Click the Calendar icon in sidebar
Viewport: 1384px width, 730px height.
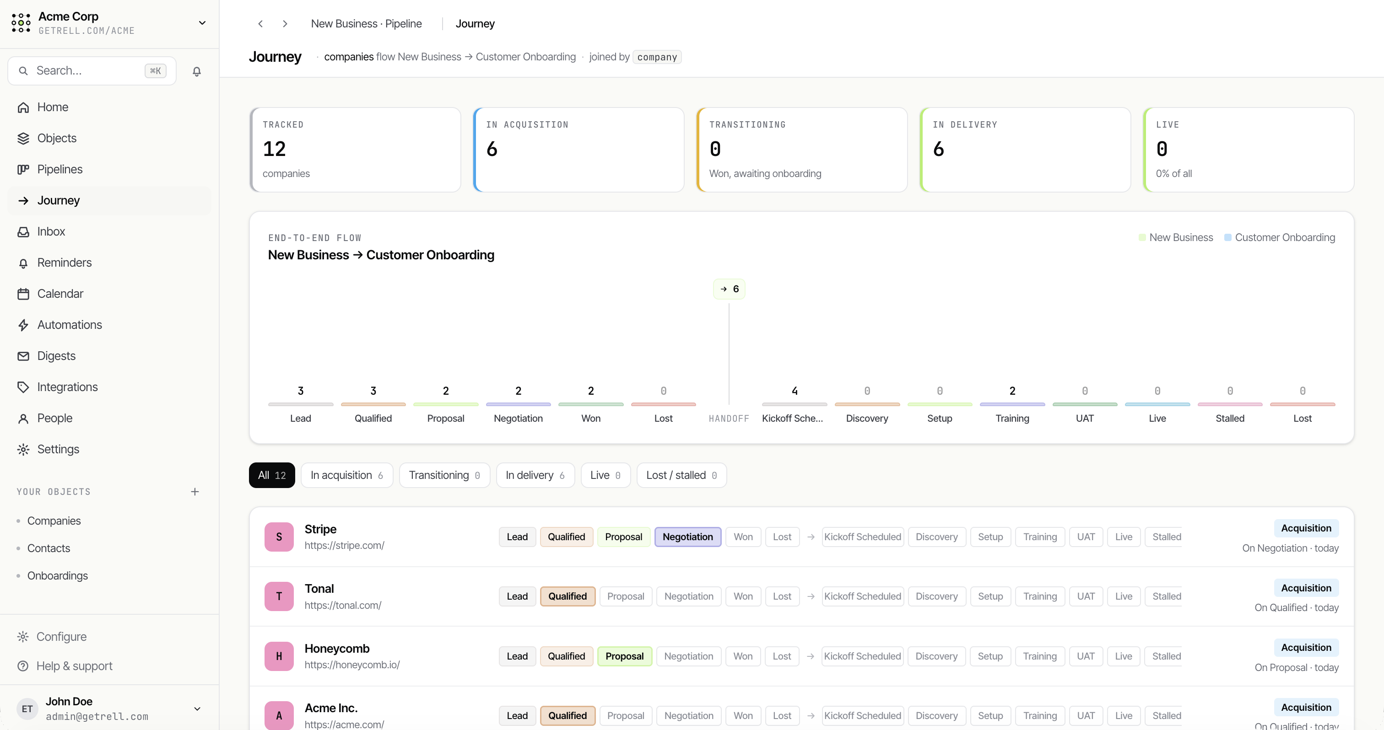click(x=23, y=294)
